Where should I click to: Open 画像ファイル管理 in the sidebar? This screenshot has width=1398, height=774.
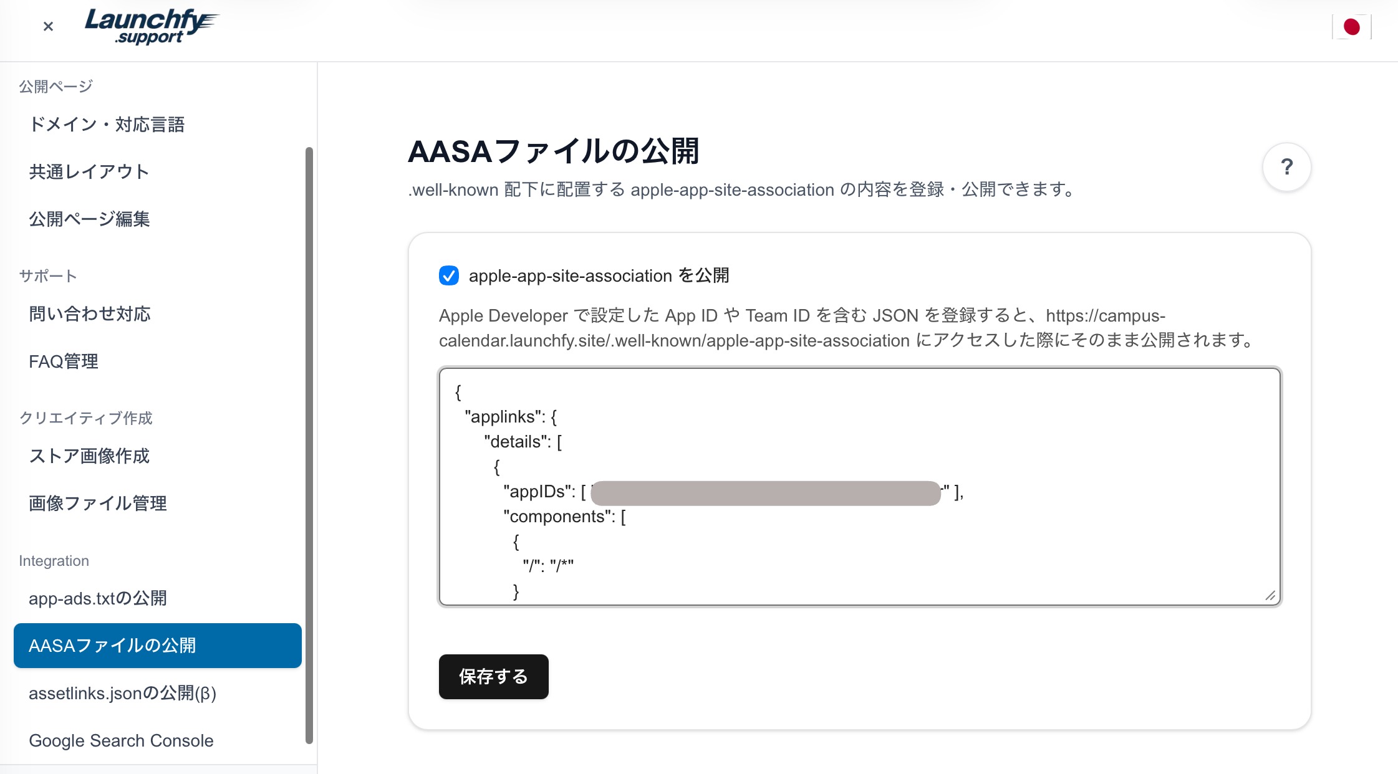point(98,504)
